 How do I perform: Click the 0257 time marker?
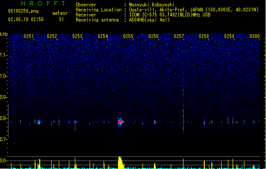(x=179, y=36)
